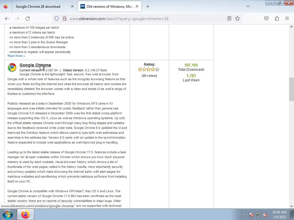Screen dimensions: 294x220
Task: Open the Save to Pocket icon
Action: [x=266, y=18]
